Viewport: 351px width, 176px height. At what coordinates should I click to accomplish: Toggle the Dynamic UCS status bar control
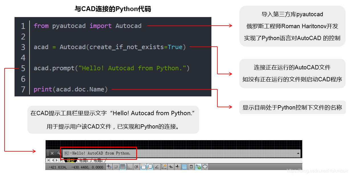click(x=164, y=167)
